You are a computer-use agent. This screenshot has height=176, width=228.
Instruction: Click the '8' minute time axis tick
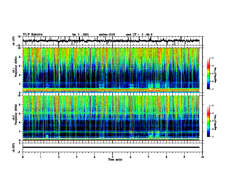pos(166,157)
